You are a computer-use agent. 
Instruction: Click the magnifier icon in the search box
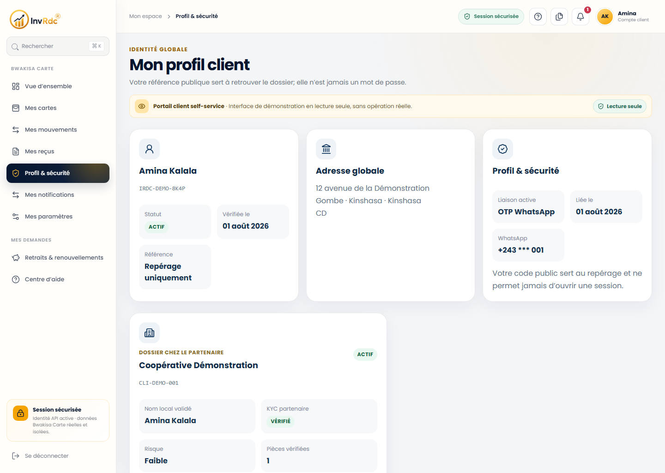[x=15, y=47]
